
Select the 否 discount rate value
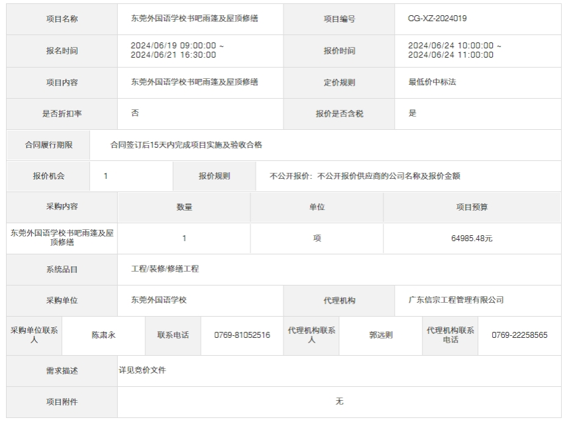click(x=135, y=113)
